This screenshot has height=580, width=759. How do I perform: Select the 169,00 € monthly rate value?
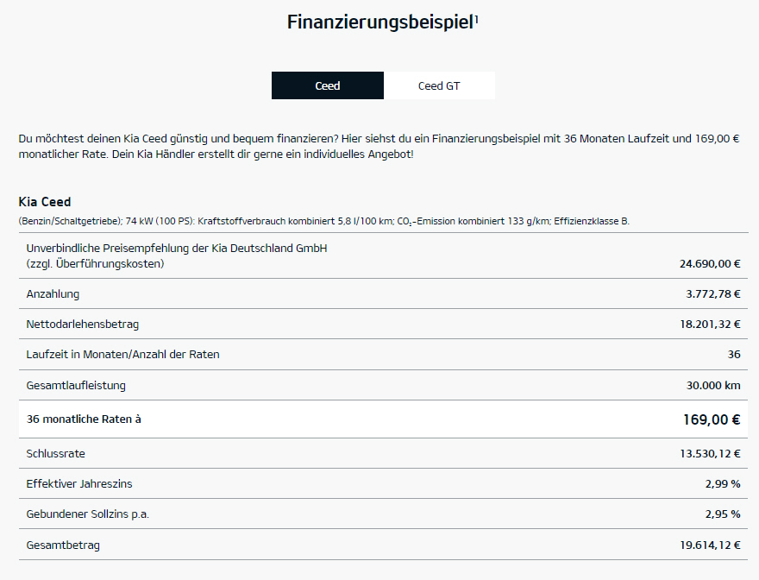click(x=712, y=419)
